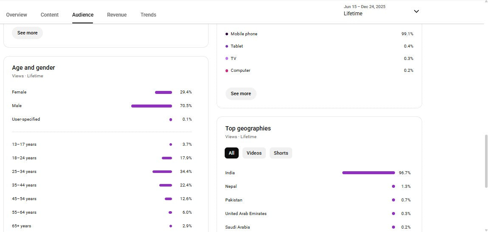
Task: Click the Tablet legend dot
Action: pyautogui.click(x=227, y=46)
